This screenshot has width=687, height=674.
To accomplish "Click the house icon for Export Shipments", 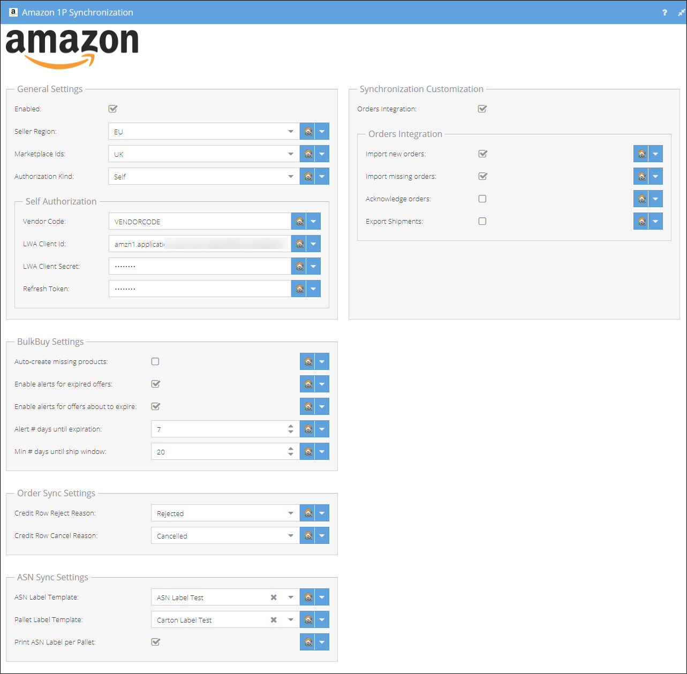I will [641, 221].
